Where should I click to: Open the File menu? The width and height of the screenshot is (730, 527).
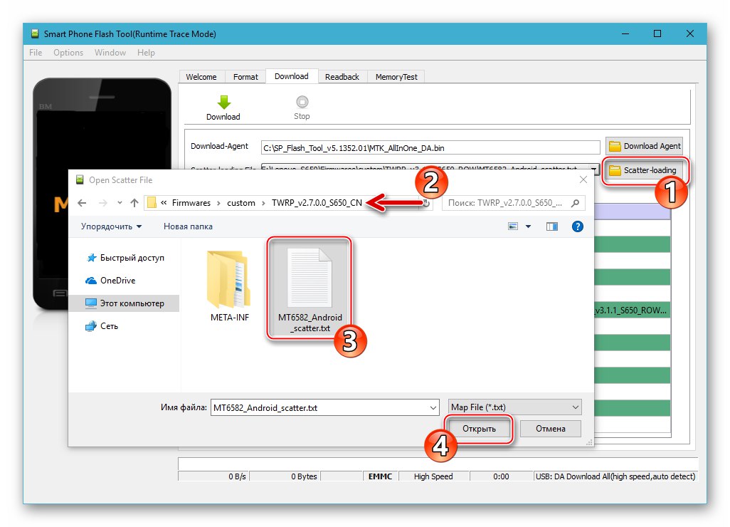pos(36,53)
